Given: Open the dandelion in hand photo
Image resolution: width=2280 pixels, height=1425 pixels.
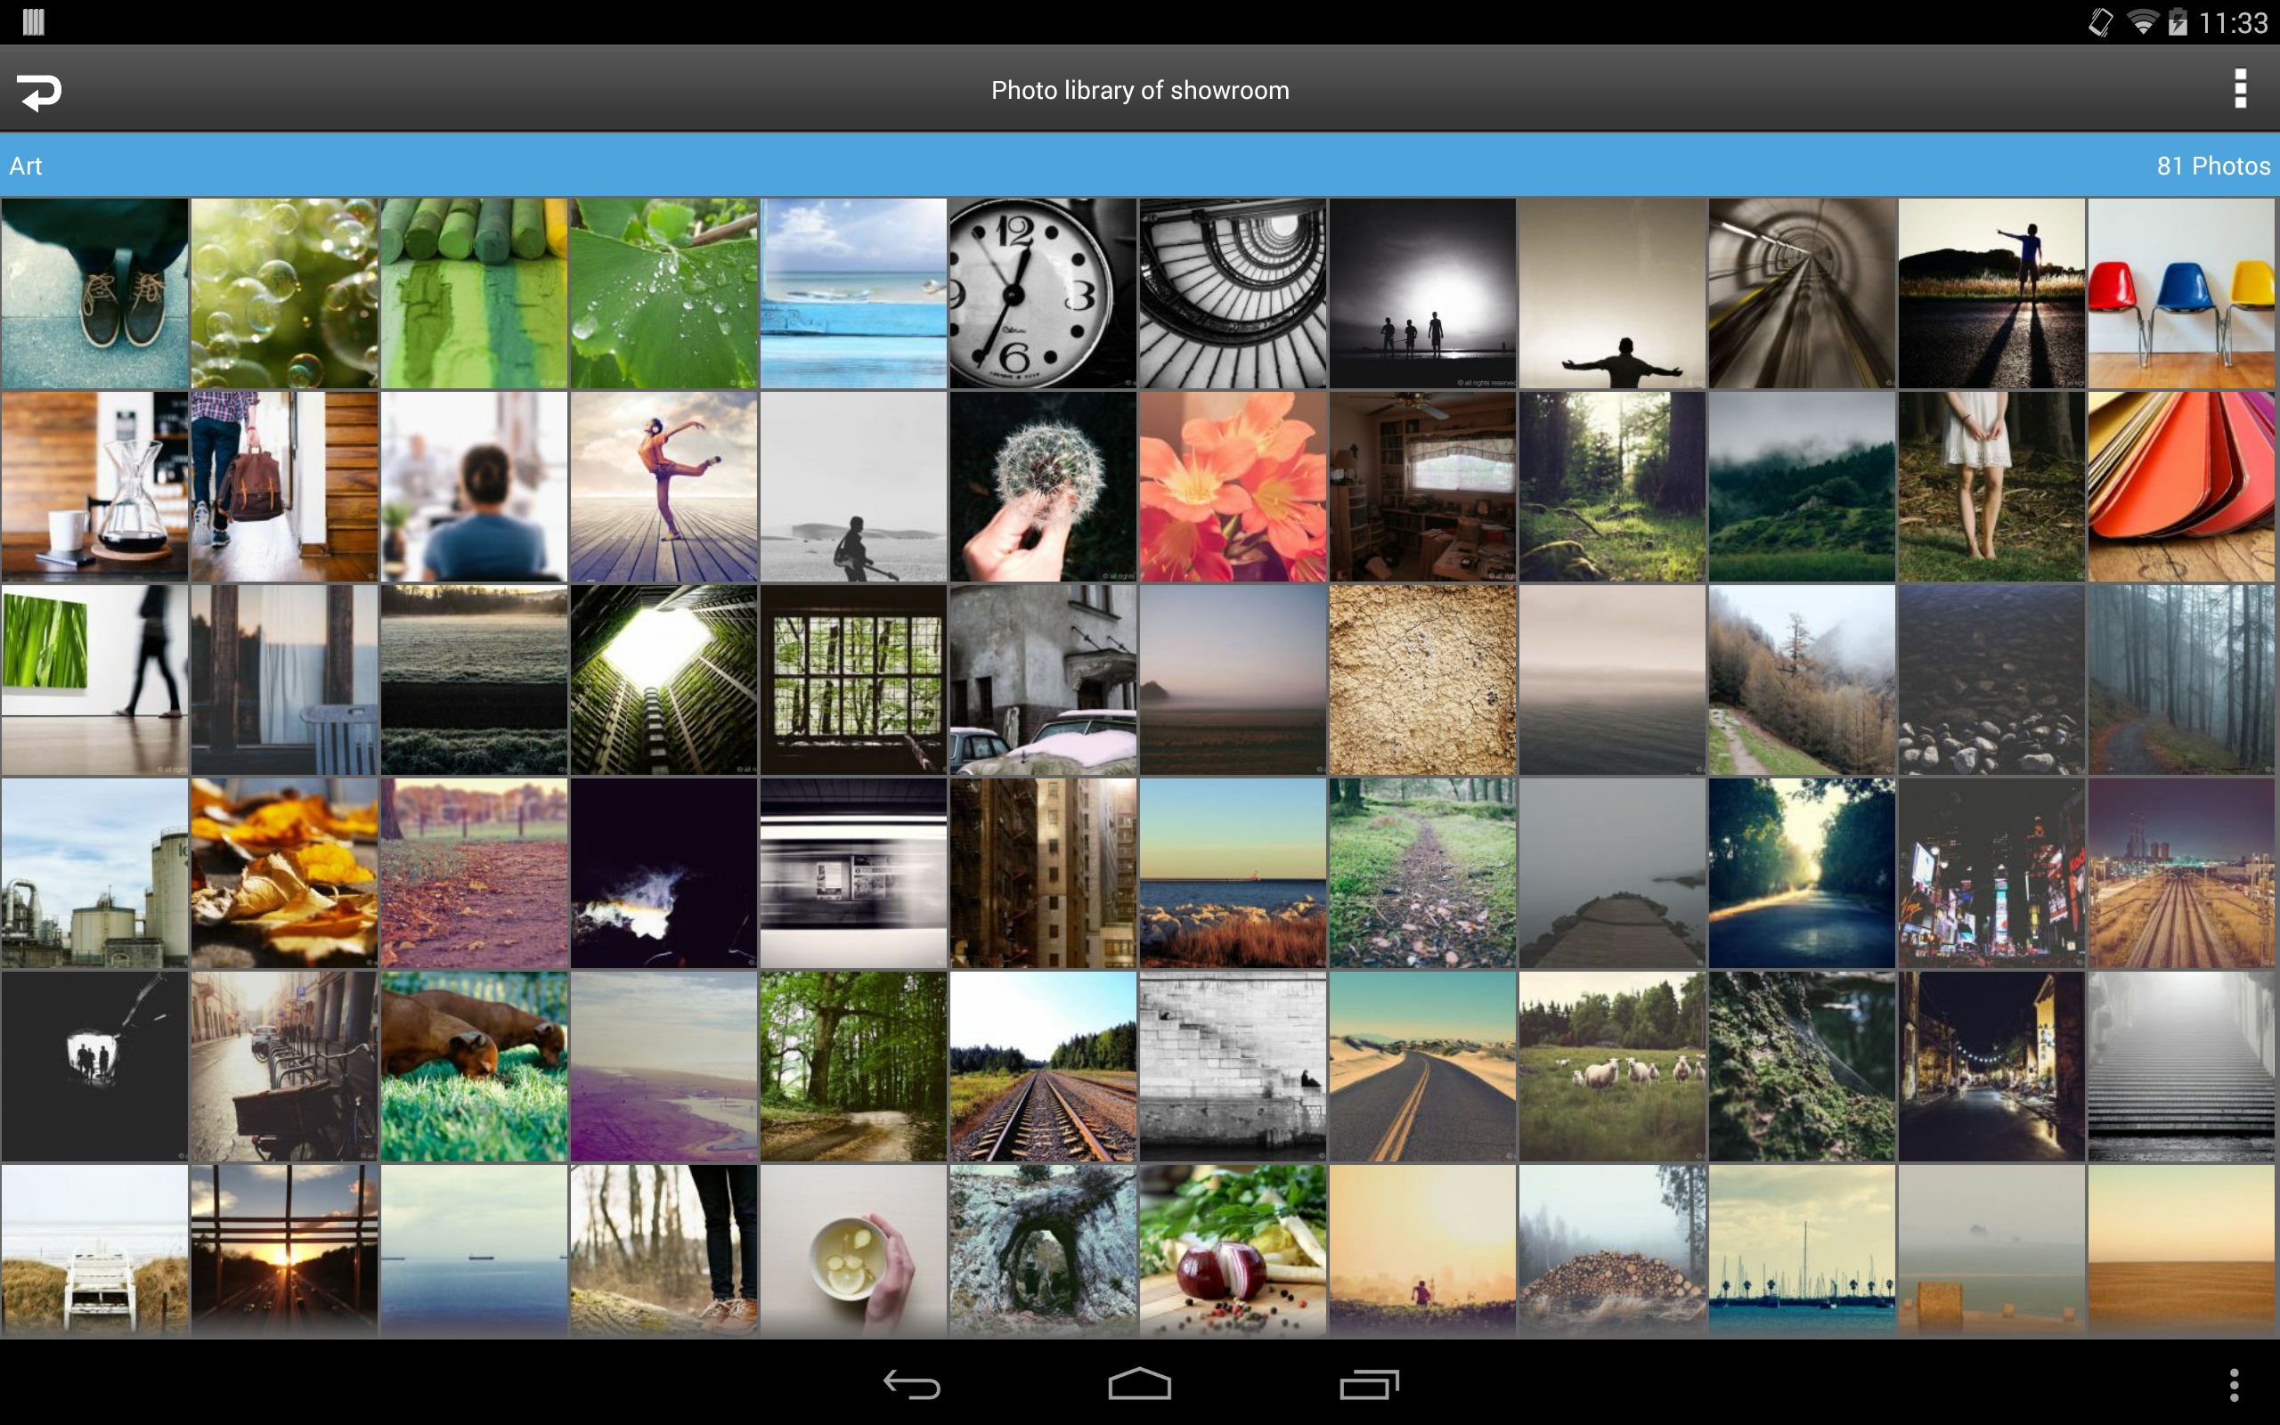Looking at the screenshot, I should (x=1042, y=486).
